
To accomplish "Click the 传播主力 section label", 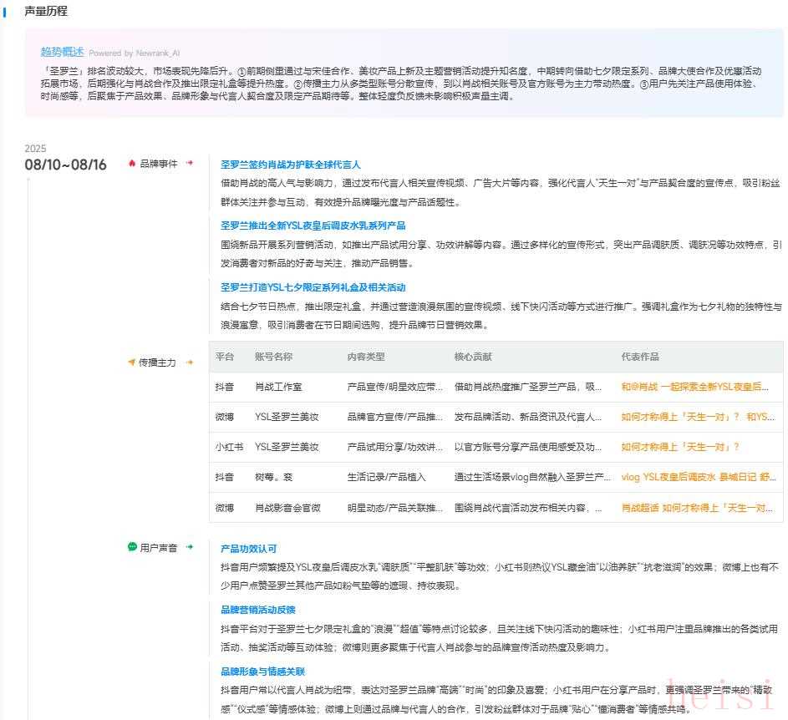I will (x=157, y=363).
